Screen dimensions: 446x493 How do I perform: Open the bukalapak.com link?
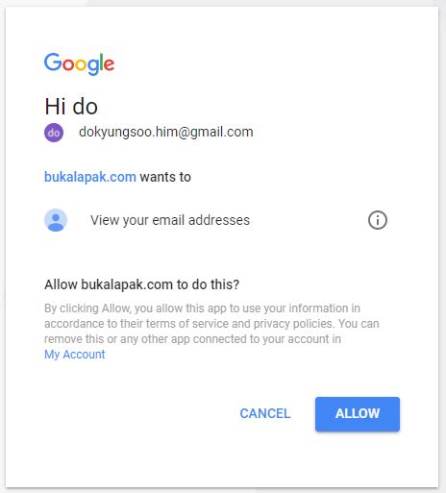pos(90,177)
